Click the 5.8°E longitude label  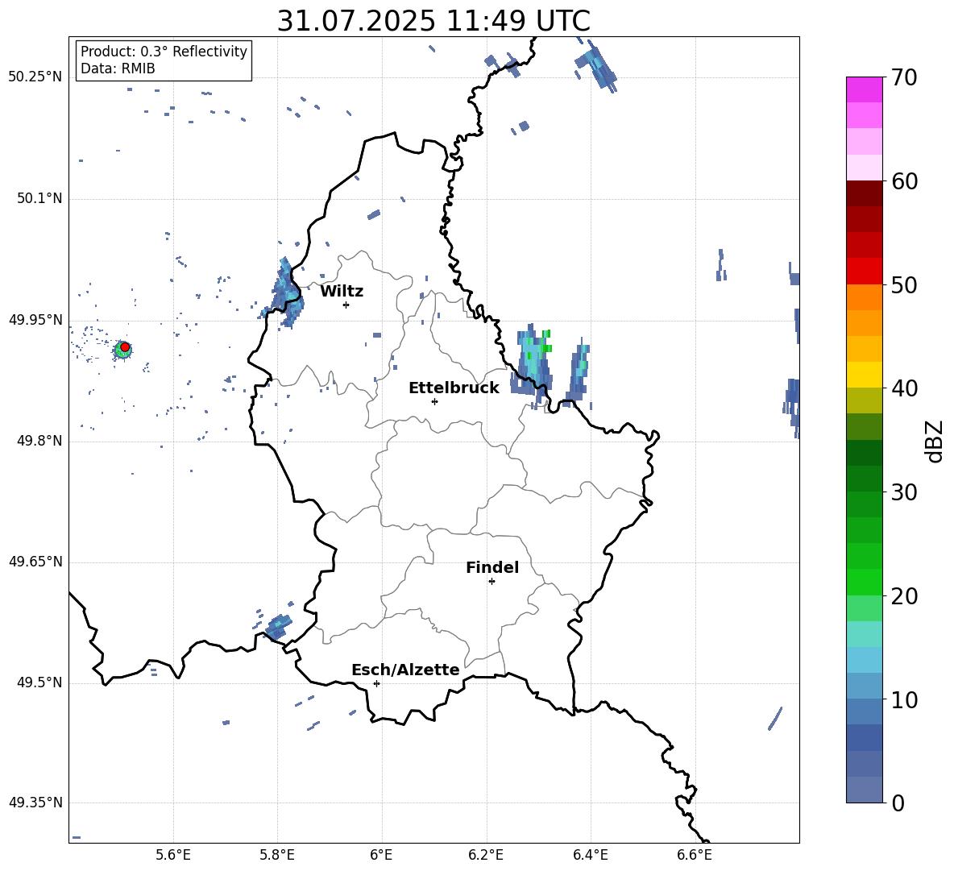pyautogui.click(x=277, y=855)
